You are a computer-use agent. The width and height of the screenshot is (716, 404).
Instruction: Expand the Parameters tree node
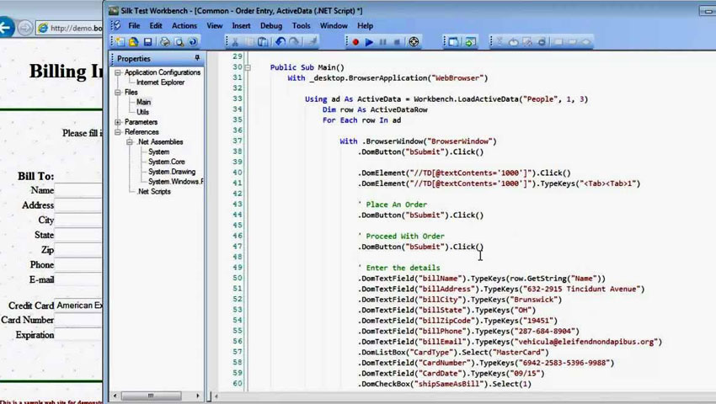(118, 122)
